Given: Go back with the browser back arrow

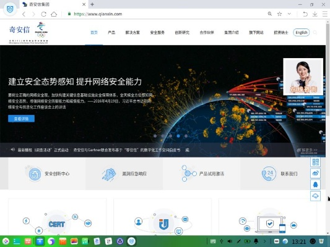Looking at the screenshot, I should [24, 14].
